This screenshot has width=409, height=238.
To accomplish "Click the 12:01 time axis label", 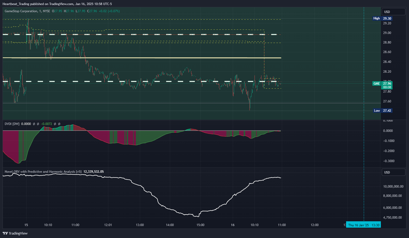I will click(x=108, y=225).
